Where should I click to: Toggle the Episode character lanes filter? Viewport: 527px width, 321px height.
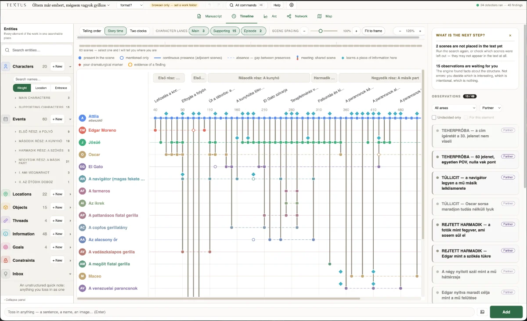[x=253, y=31]
